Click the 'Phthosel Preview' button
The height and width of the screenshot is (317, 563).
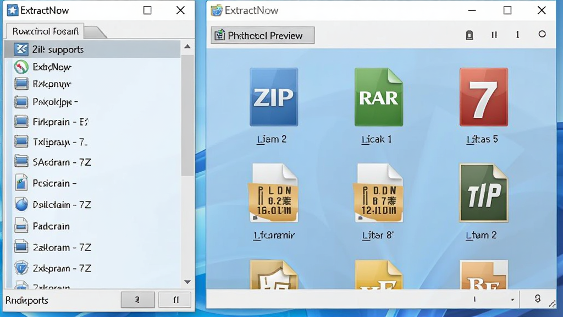[x=262, y=35]
